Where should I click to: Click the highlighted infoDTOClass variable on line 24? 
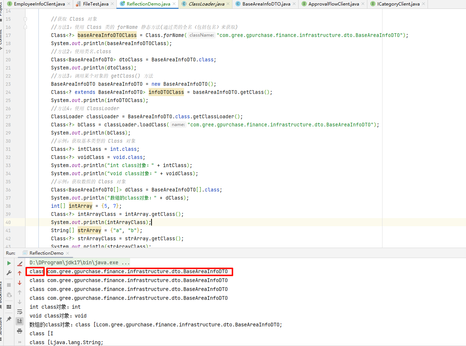tap(166, 92)
